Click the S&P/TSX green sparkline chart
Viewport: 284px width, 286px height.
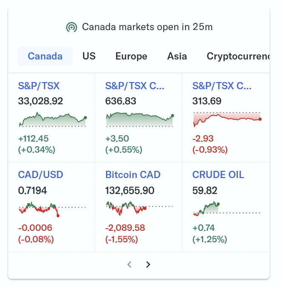point(53,119)
